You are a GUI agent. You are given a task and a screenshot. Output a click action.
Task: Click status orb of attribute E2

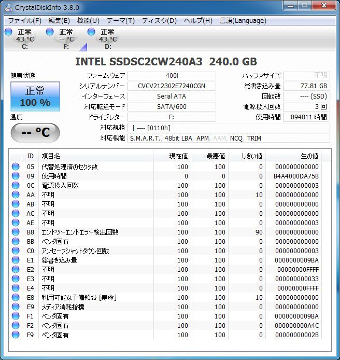(16, 269)
